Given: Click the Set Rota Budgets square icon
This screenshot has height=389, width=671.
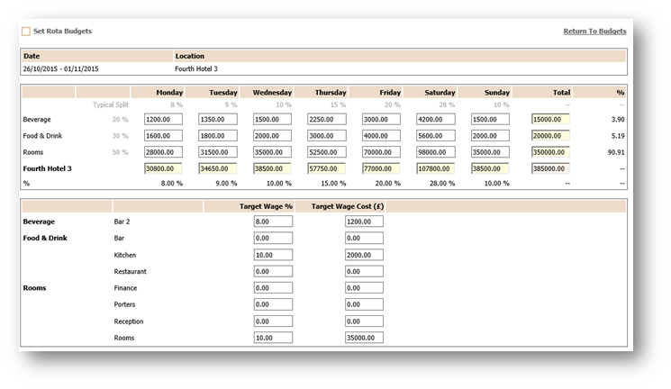Looking at the screenshot, I should (26, 32).
